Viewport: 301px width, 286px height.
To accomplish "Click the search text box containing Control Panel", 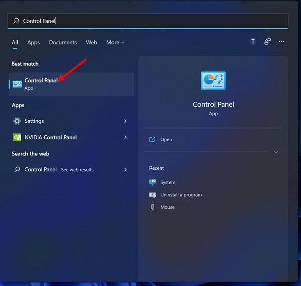I will tap(150, 21).
